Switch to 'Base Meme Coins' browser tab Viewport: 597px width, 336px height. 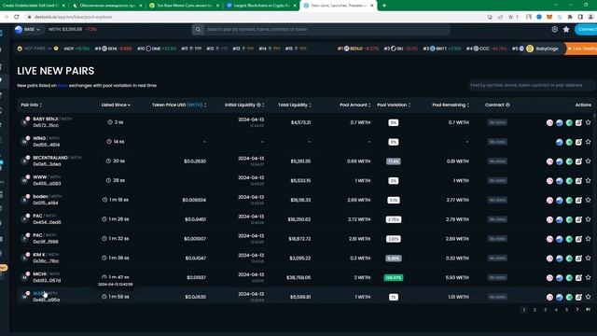[x=185, y=6]
